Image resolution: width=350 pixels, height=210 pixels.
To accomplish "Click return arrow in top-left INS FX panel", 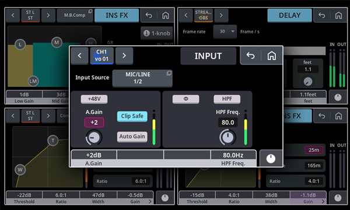I will [x=149, y=15].
